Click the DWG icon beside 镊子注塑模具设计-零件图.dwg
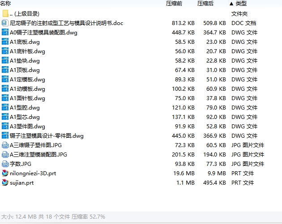Image resolution: width=282 pixels, height=224 pixels. (x=5, y=135)
